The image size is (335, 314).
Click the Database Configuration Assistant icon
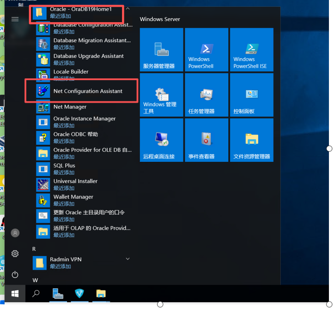(43, 29)
